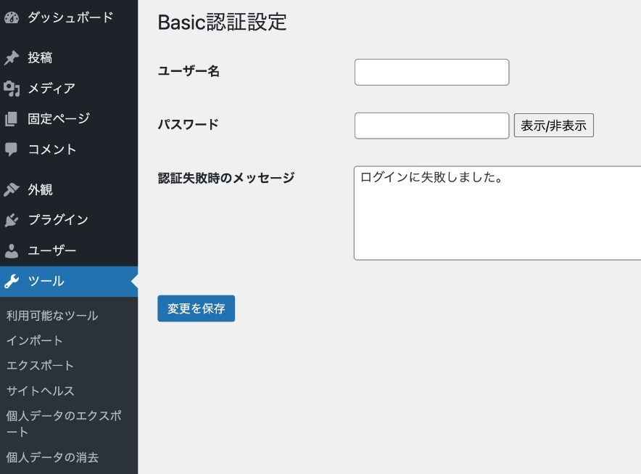Viewport: 641px width, 474px height.
Task: Open メディア via its media icon
Action: tap(12, 89)
